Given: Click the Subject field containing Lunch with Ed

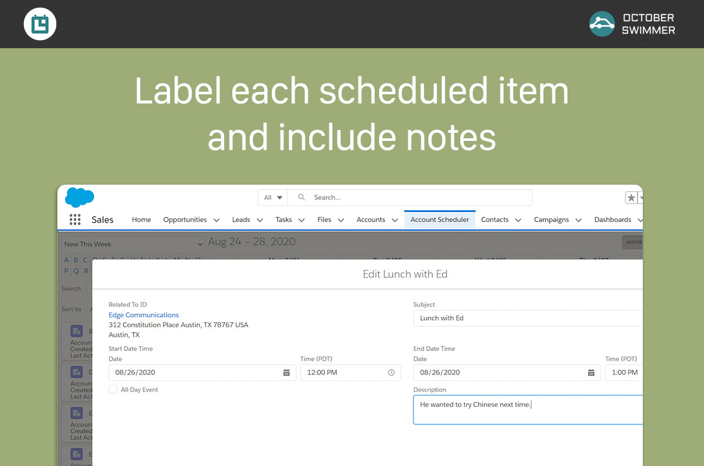Looking at the screenshot, I should (x=528, y=318).
